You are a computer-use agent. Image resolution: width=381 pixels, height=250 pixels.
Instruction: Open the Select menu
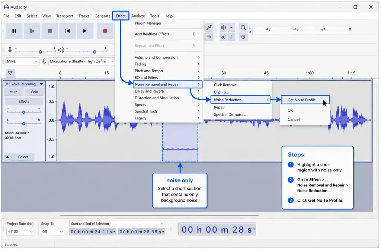[32, 16]
